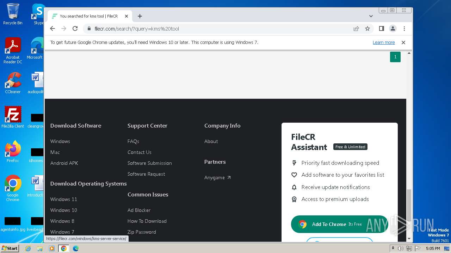Open Recycle Bin desktop icon
This screenshot has width=451, height=253.
point(13,14)
